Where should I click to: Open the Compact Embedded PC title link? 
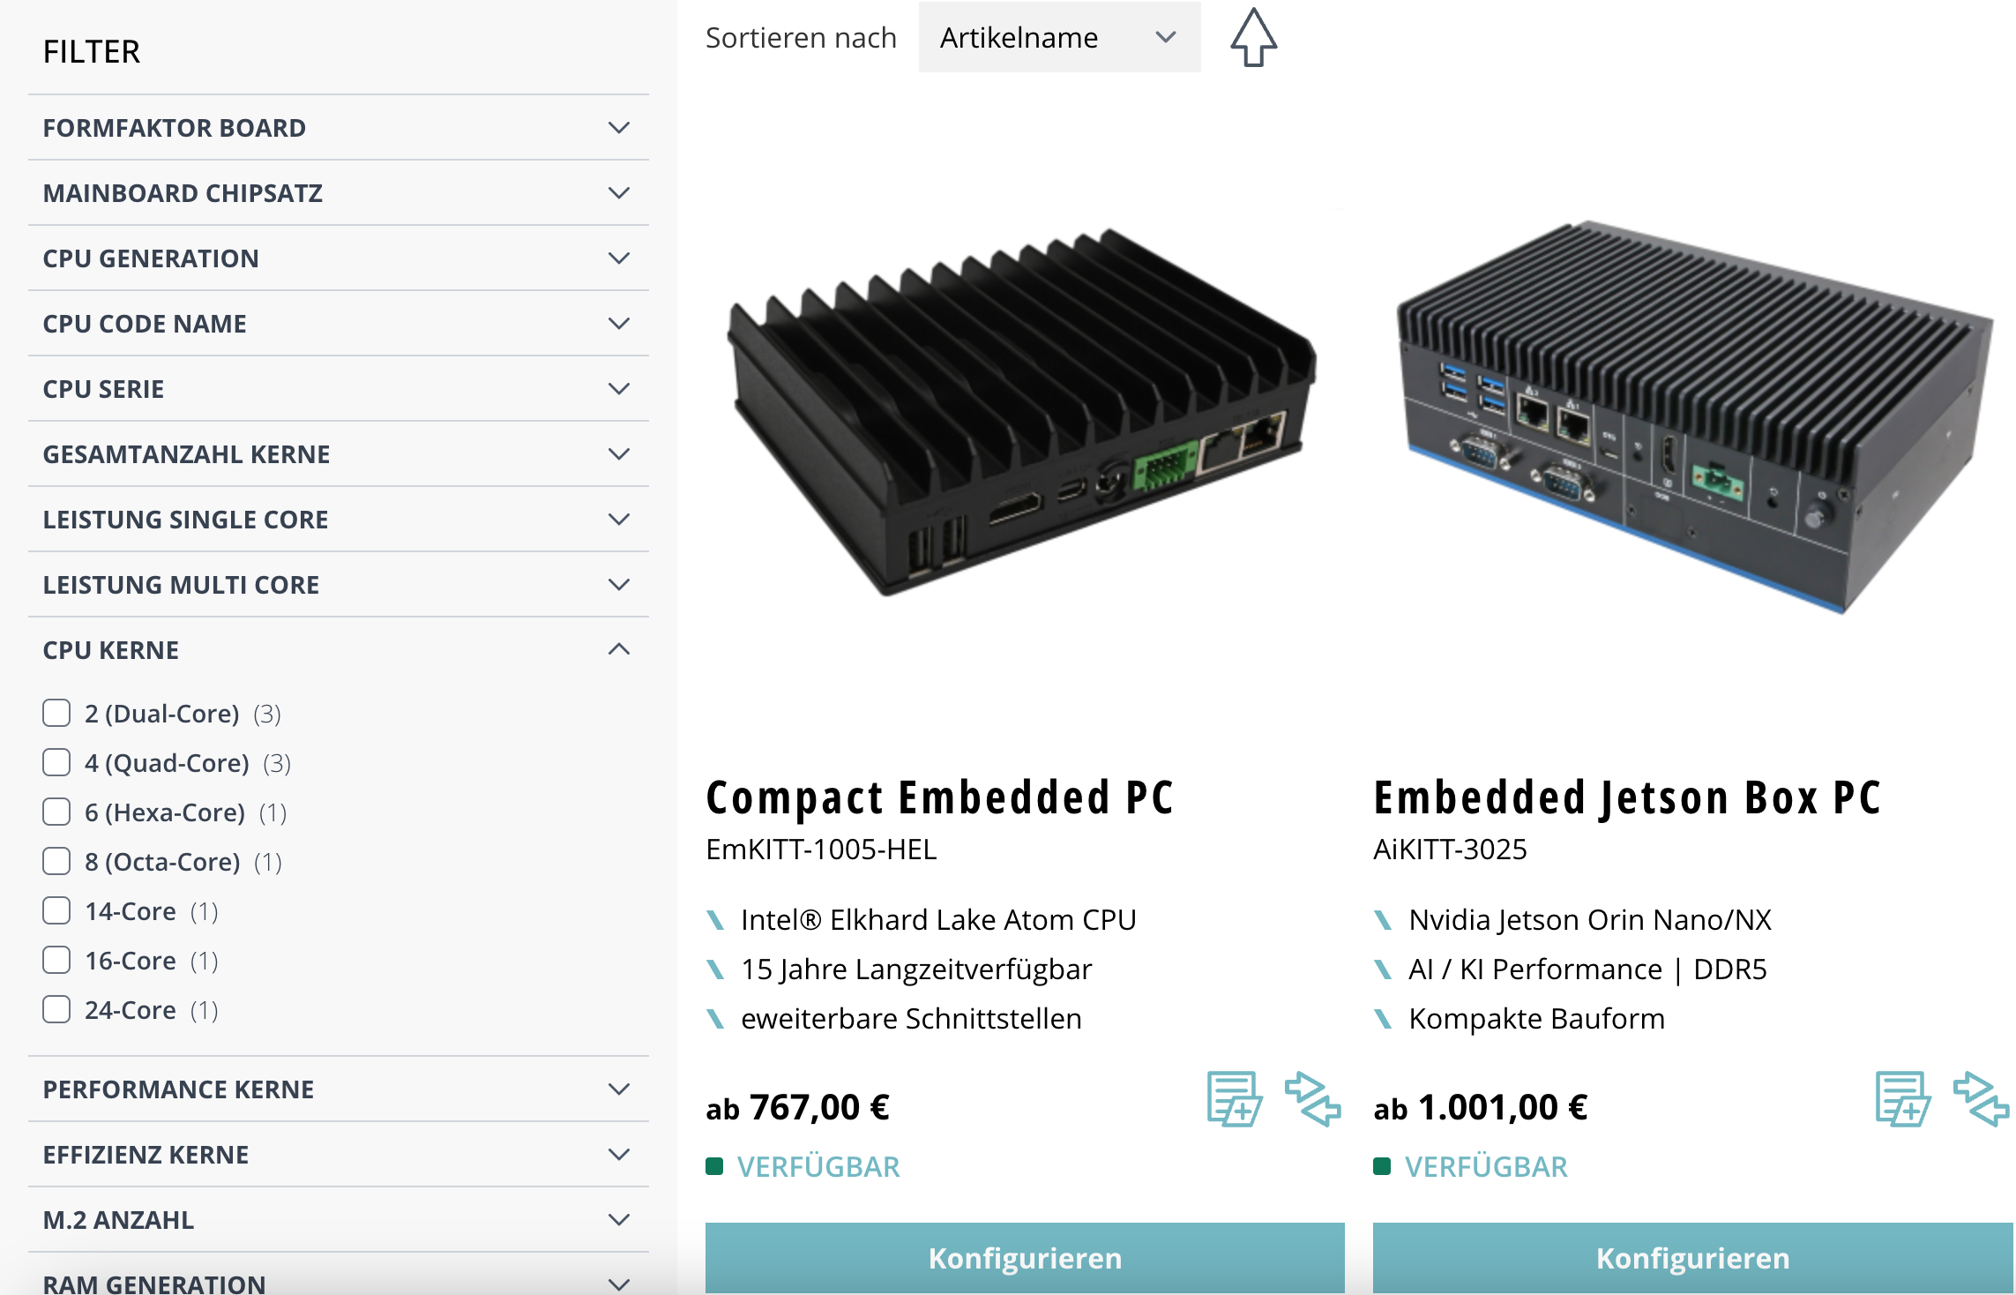(939, 797)
